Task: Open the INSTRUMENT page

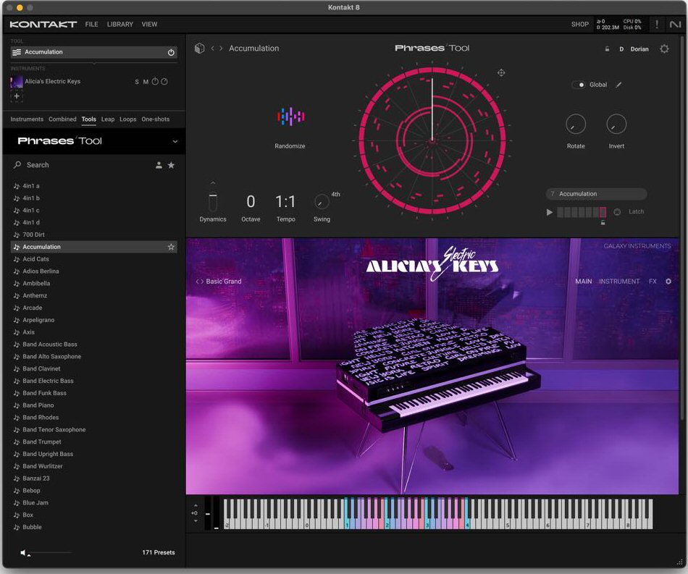Action: click(x=619, y=282)
